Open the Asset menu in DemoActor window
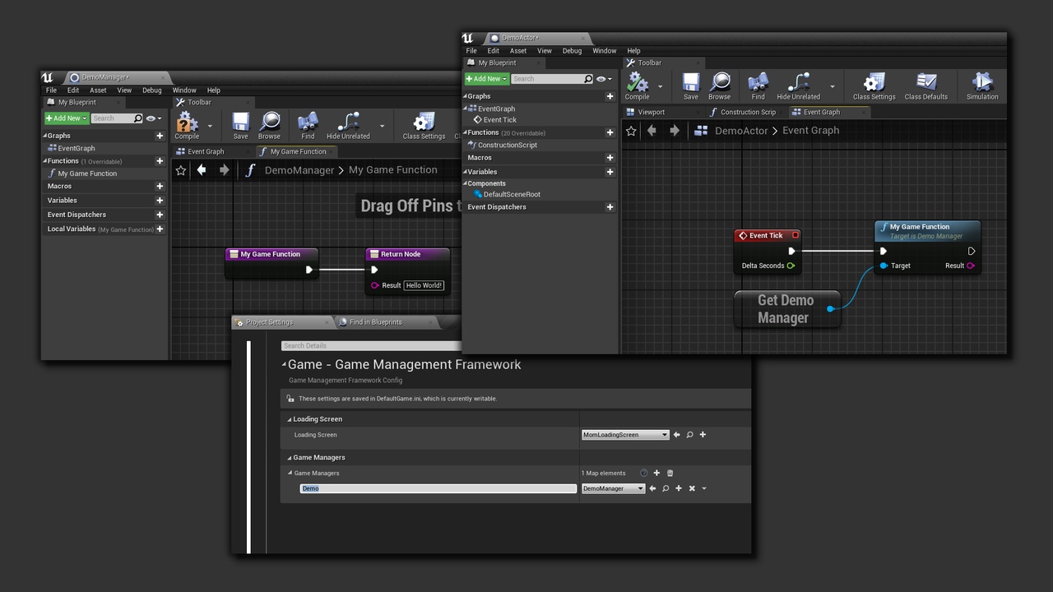The width and height of the screenshot is (1053, 592). (x=518, y=51)
